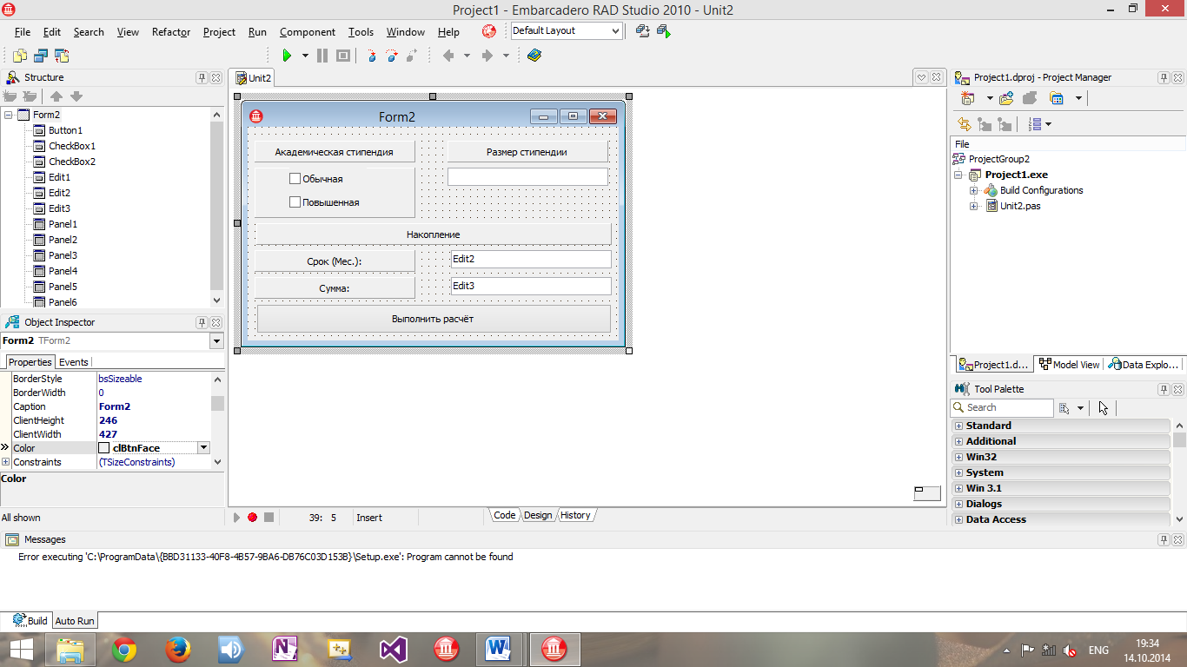Open the Refactor menu

171,32
